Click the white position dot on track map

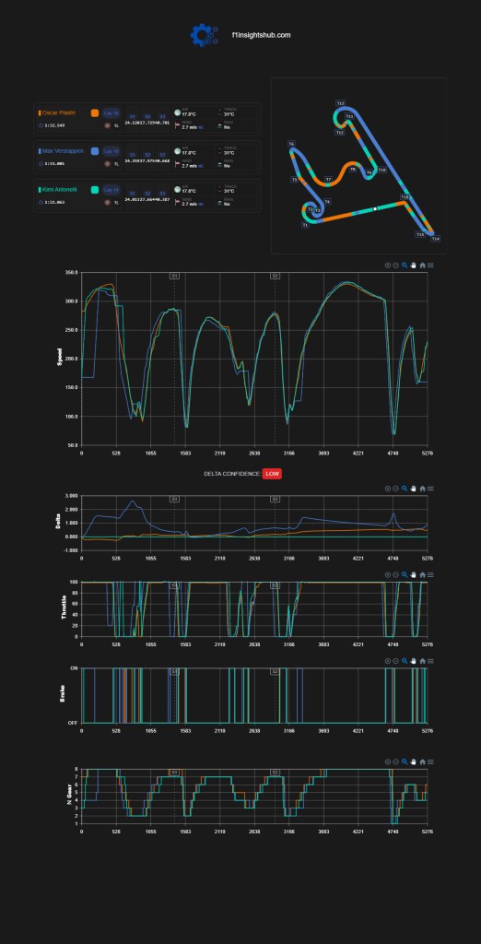pos(375,209)
